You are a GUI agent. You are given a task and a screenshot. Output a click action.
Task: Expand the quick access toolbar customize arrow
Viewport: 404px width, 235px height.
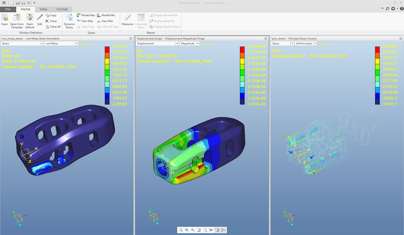(34, 3)
